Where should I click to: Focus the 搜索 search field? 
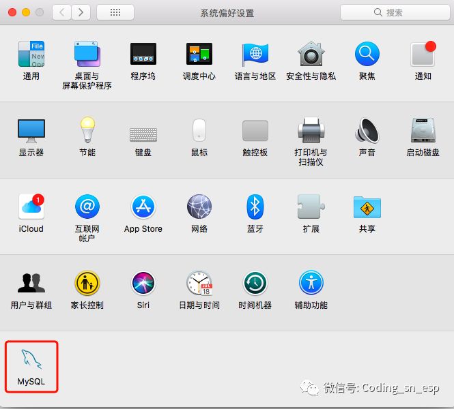[395, 12]
